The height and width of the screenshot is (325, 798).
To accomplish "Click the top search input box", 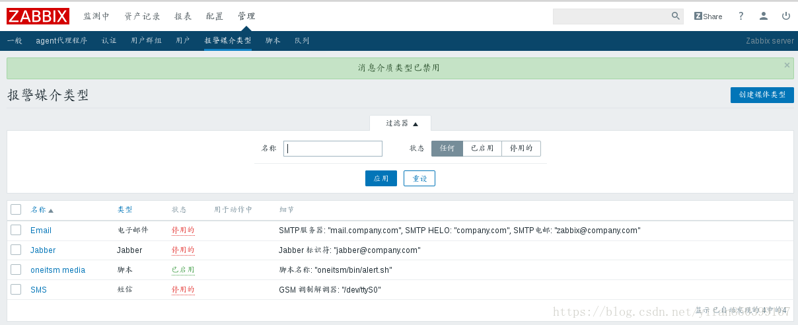I will click(611, 16).
